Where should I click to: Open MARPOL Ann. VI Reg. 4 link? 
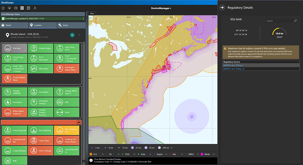pyautogui.click(x=233, y=65)
